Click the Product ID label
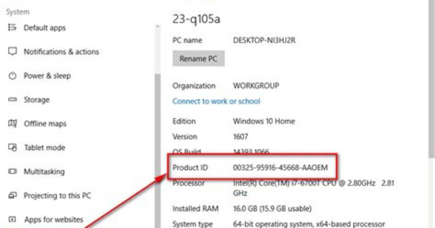The width and height of the screenshot is (435, 228). (190, 168)
